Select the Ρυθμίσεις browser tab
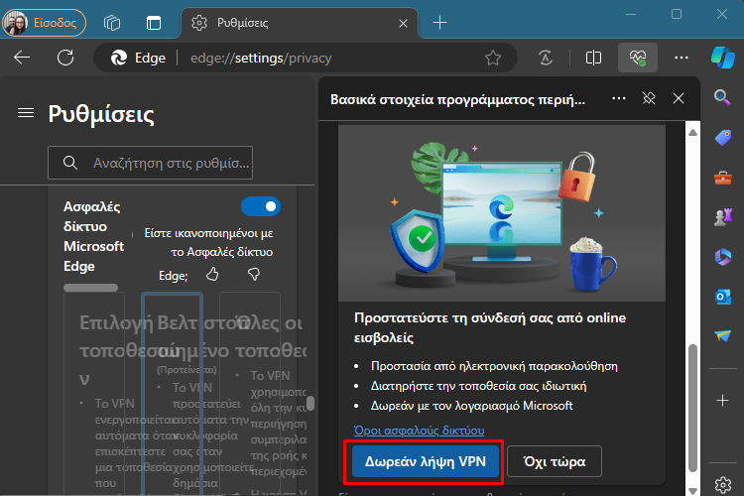This screenshot has height=496, width=744. [x=299, y=23]
